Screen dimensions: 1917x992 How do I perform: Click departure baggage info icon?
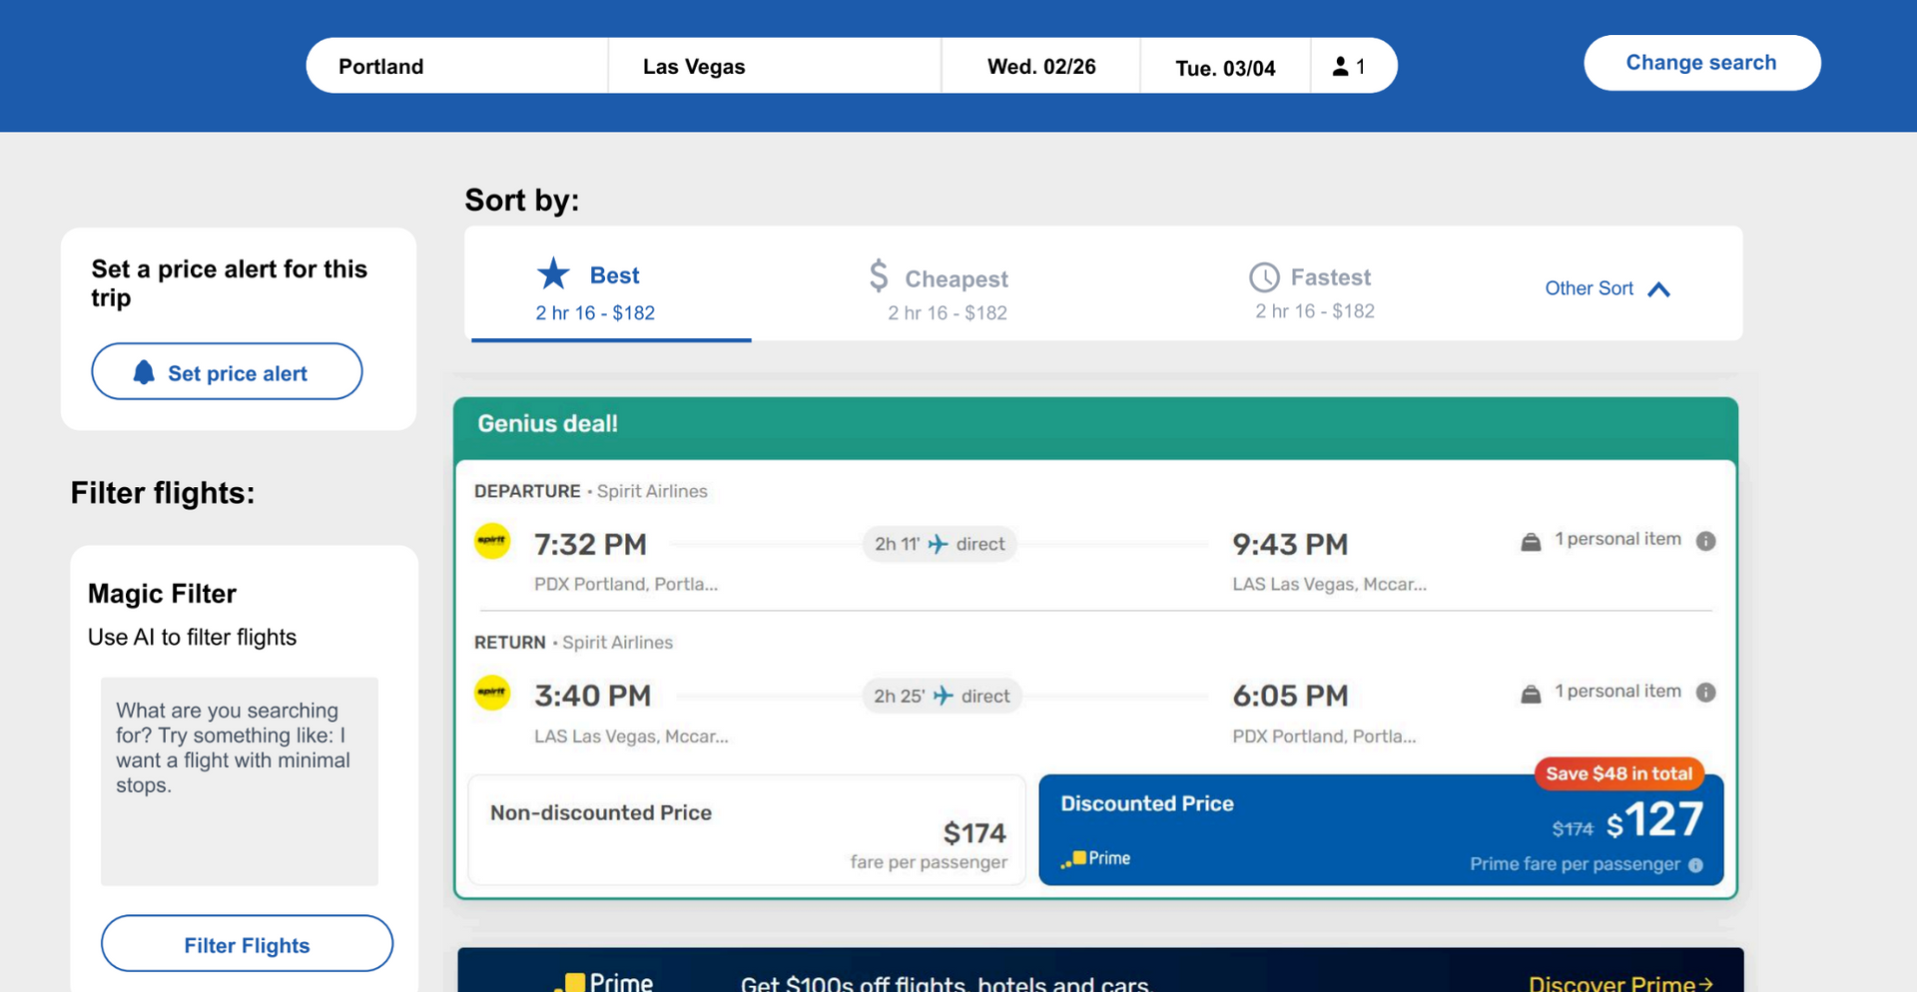click(1705, 541)
